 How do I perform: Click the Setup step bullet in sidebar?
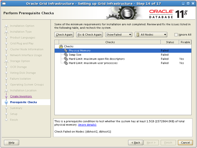click(x=6, y=114)
